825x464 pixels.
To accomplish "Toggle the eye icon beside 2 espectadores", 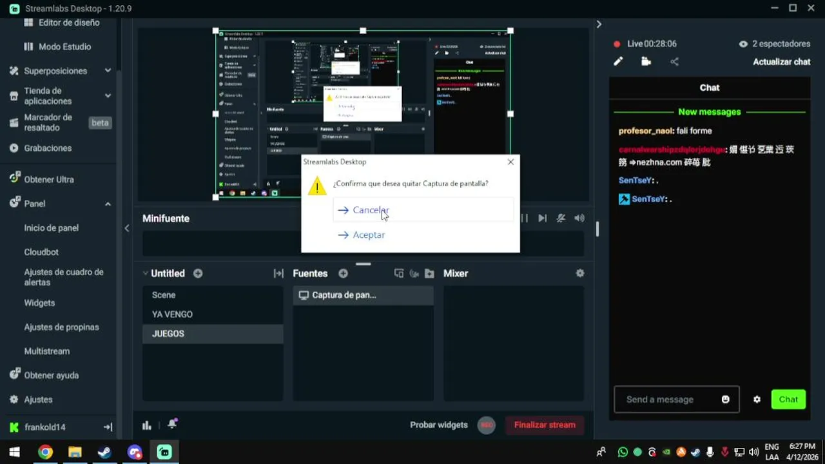I will [743, 44].
